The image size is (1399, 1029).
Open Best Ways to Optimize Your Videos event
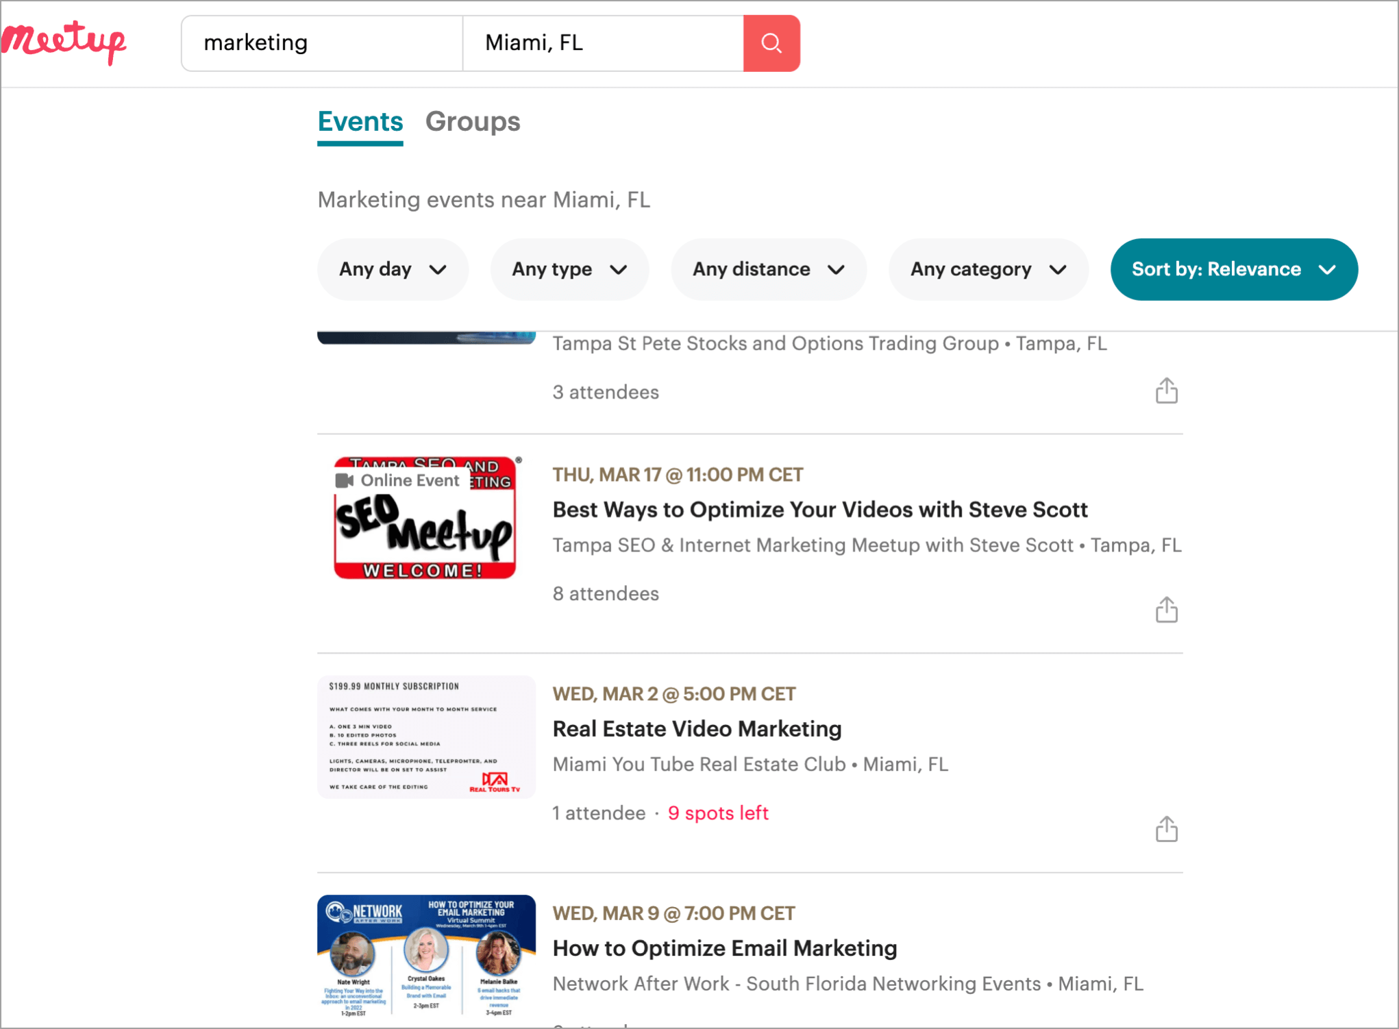[819, 510]
